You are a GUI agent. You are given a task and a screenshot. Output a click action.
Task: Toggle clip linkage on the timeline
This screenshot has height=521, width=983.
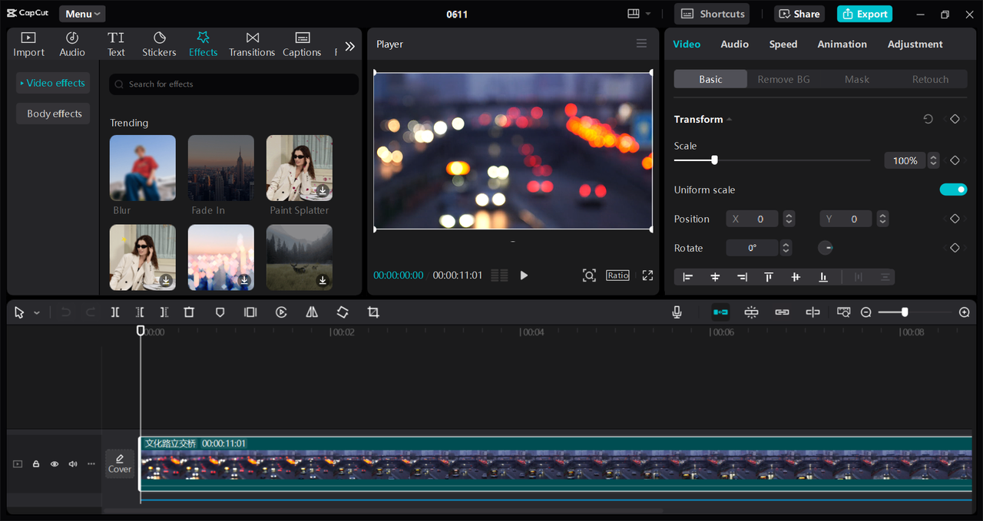click(x=782, y=312)
